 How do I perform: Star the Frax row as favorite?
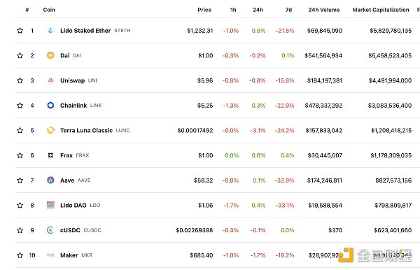click(x=20, y=155)
